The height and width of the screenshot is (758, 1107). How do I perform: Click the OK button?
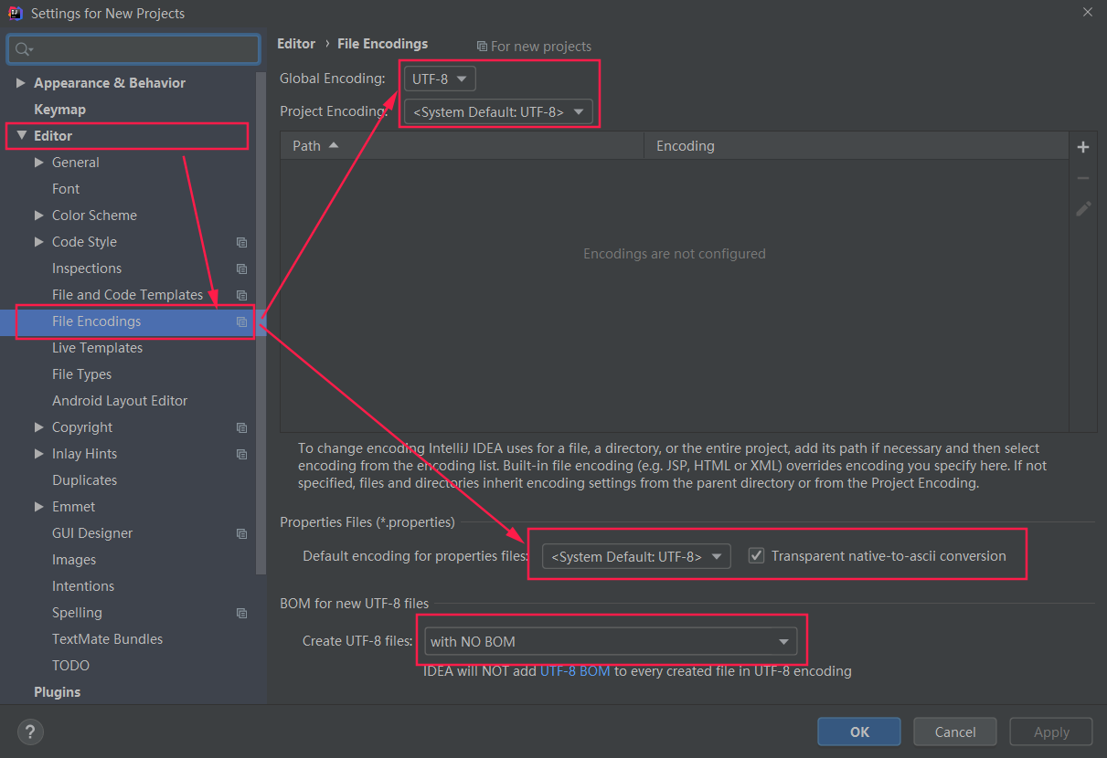pyautogui.click(x=859, y=732)
